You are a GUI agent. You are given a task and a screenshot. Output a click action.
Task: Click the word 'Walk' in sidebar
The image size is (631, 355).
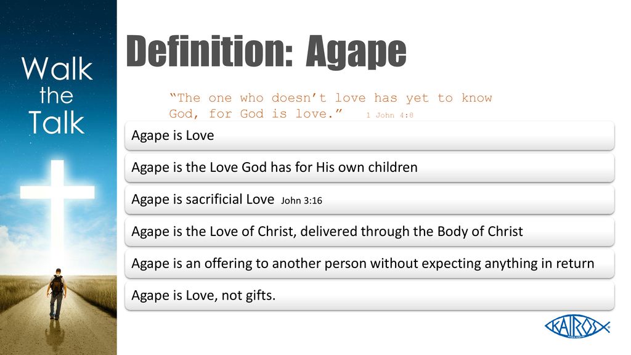(x=57, y=68)
